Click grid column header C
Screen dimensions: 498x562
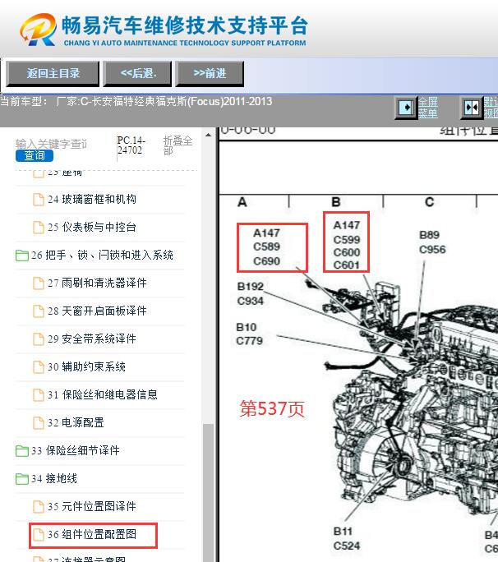point(430,202)
